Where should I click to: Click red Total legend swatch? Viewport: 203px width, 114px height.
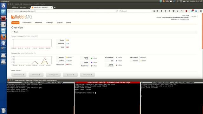click(67, 47)
